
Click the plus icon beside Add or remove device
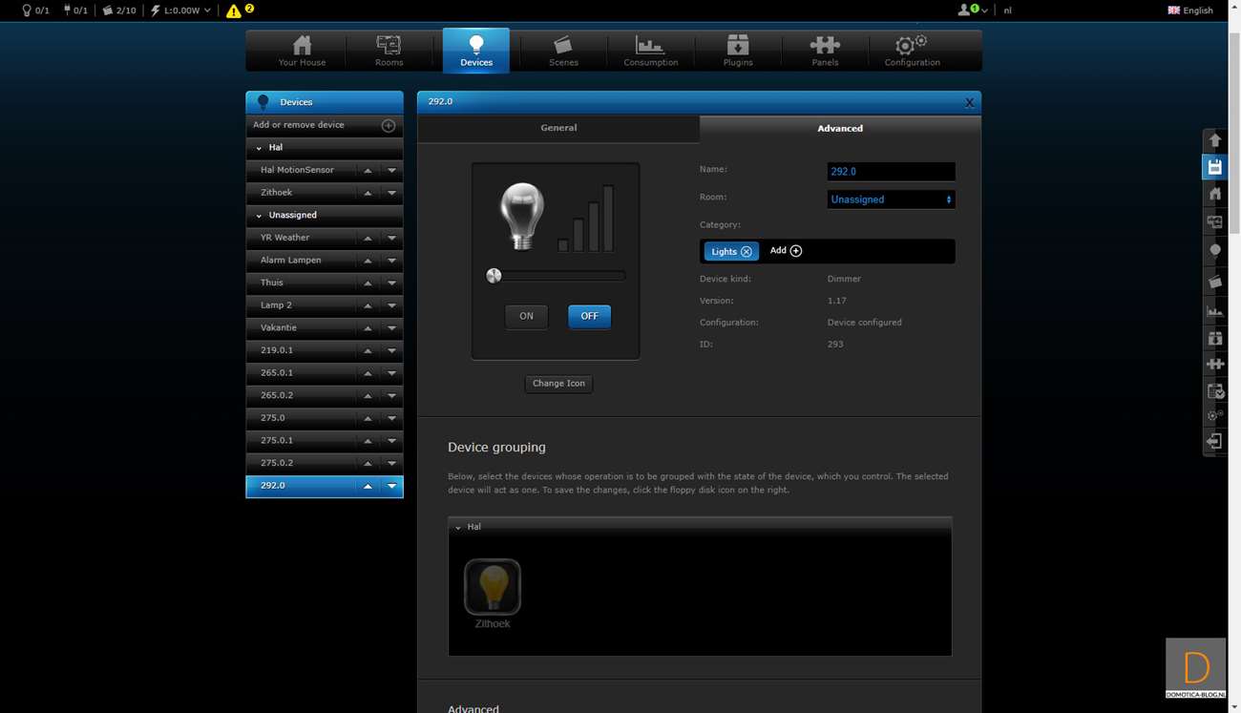[389, 125]
